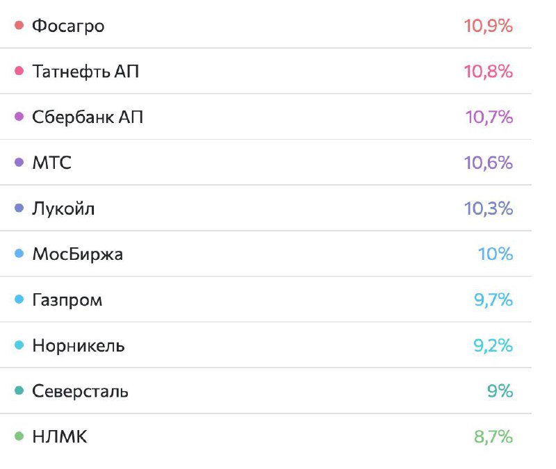This screenshot has width=556, height=469.
Task: Open the Лукойл entry
Action: tap(265, 208)
